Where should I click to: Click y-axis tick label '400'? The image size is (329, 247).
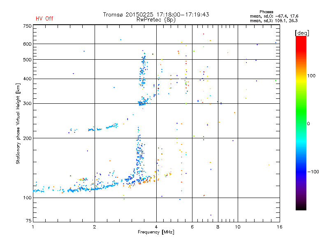27,79
